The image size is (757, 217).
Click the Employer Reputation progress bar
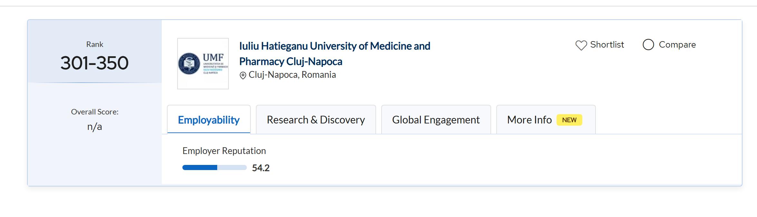[214, 167]
